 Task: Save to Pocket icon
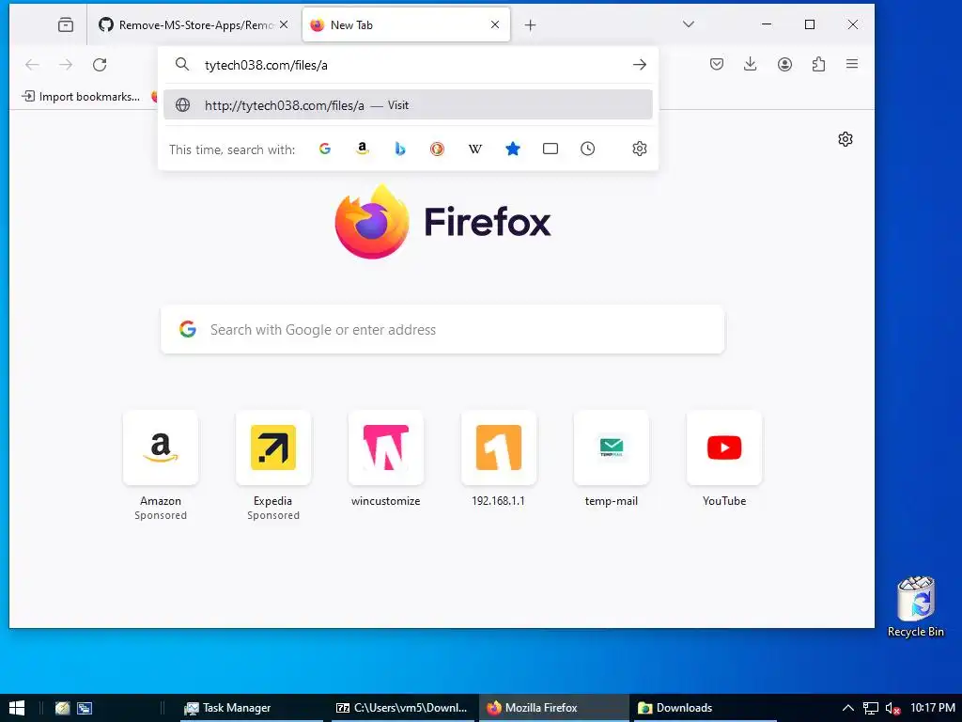[717, 64]
